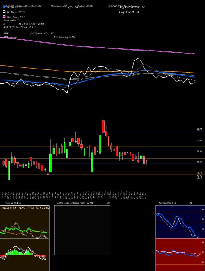This screenshot has height=271, width=205.
Task: Click the 75.37 price axis label
Action: pyautogui.click(x=199, y=162)
